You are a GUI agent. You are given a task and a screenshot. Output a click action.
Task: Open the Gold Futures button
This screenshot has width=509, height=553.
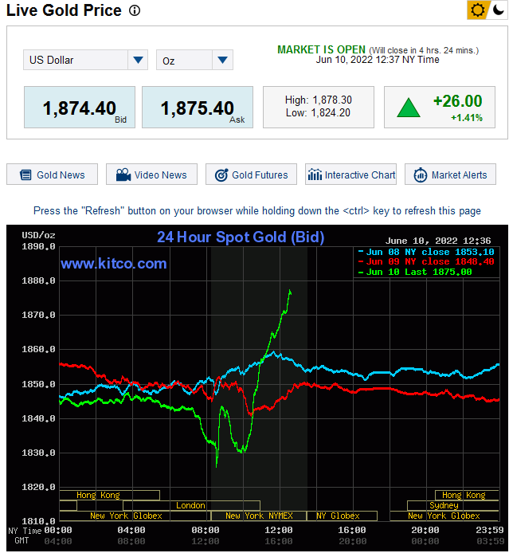point(252,175)
